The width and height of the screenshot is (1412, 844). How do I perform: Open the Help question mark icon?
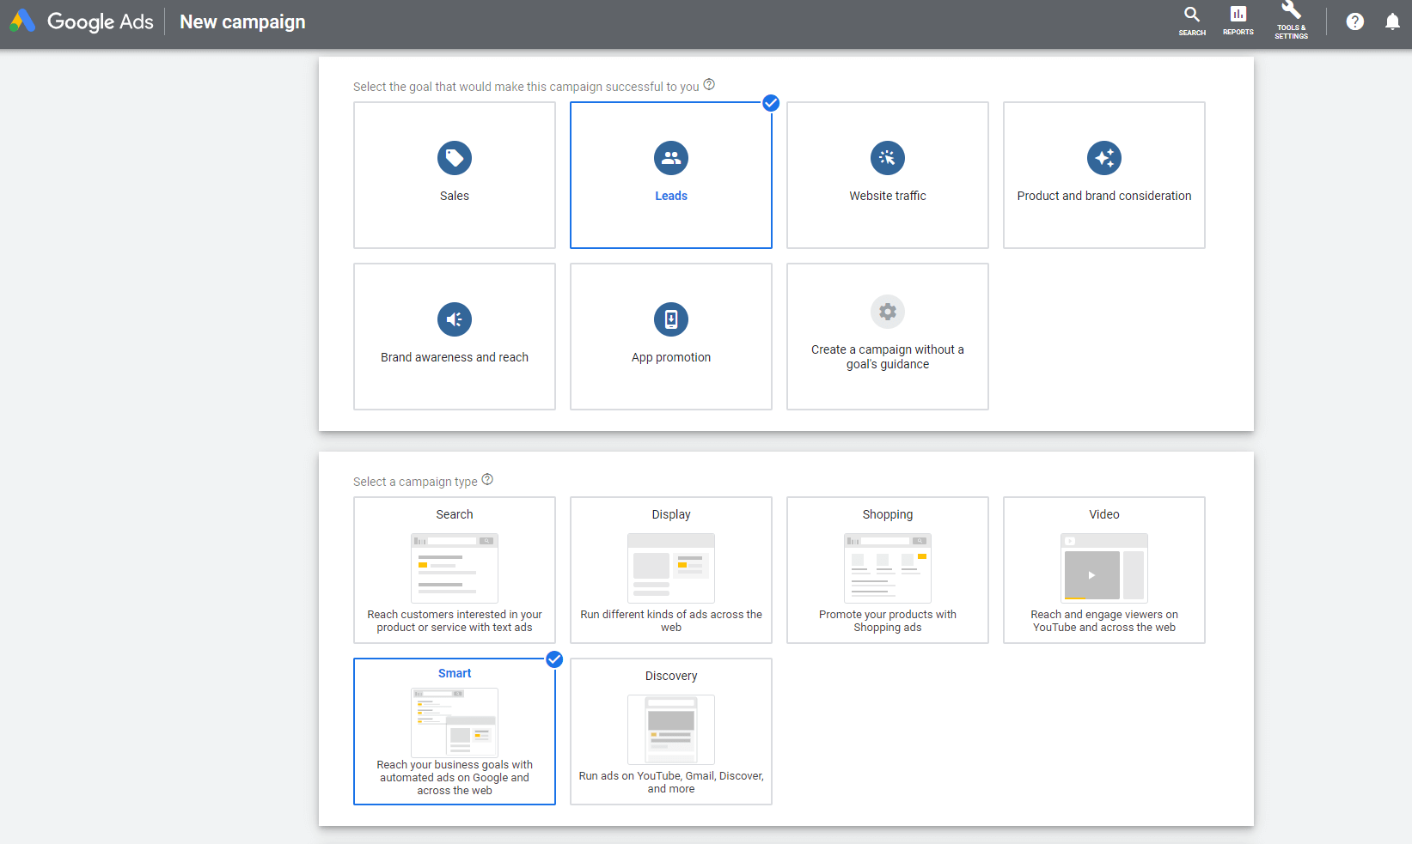pyautogui.click(x=1355, y=21)
